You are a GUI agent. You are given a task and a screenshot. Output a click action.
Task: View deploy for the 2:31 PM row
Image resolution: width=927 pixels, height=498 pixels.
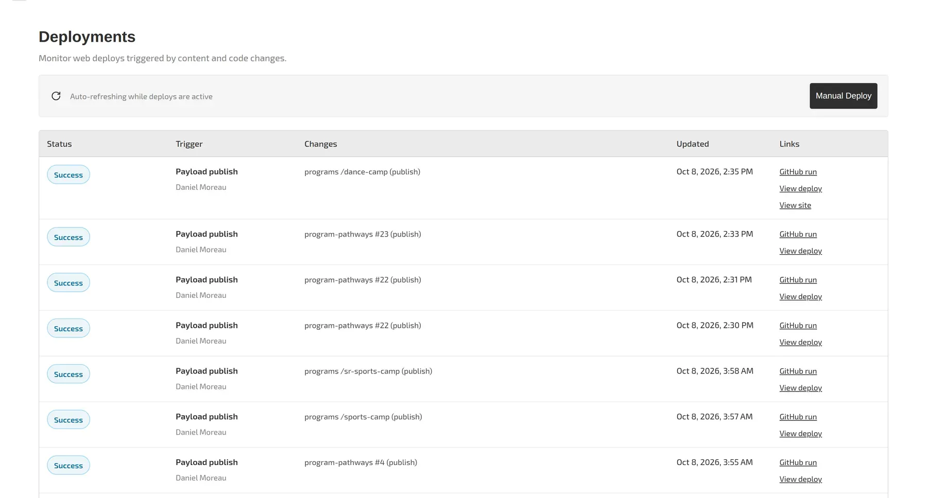tap(800, 297)
